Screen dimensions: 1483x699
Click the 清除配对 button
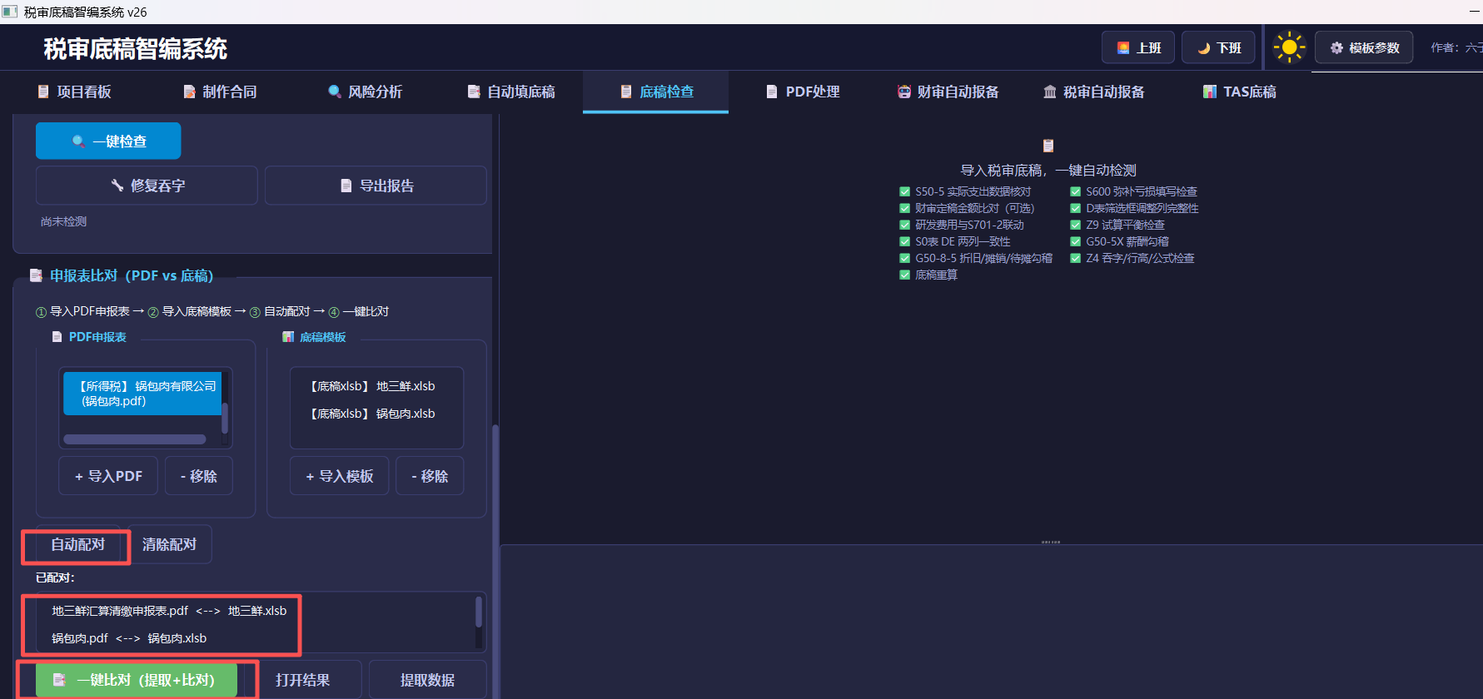(169, 544)
